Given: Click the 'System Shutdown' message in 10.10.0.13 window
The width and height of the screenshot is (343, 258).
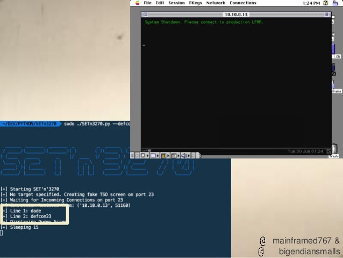Looking at the screenshot, I should point(204,22).
